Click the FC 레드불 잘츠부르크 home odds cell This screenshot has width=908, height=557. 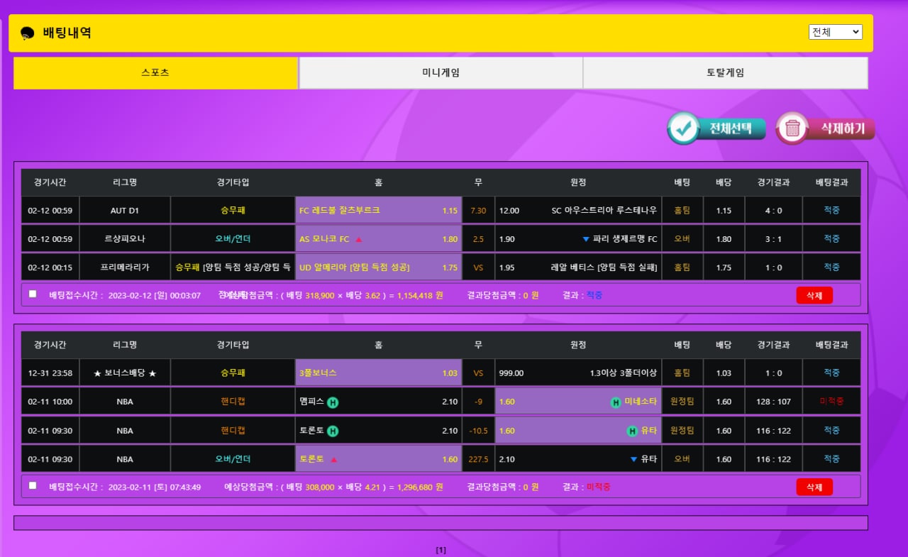click(378, 211)
